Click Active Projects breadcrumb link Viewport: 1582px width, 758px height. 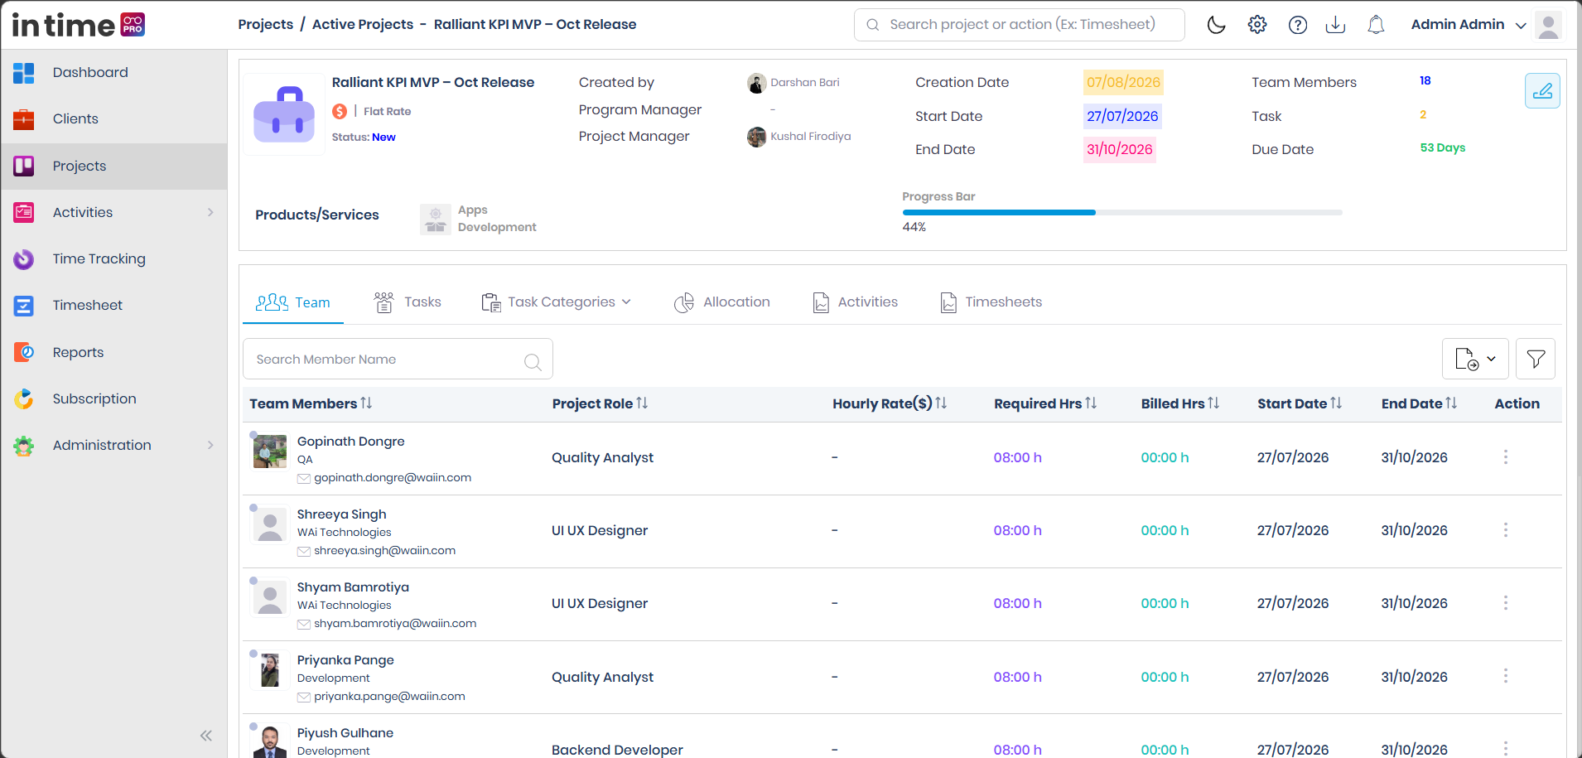tap(363, 24)
